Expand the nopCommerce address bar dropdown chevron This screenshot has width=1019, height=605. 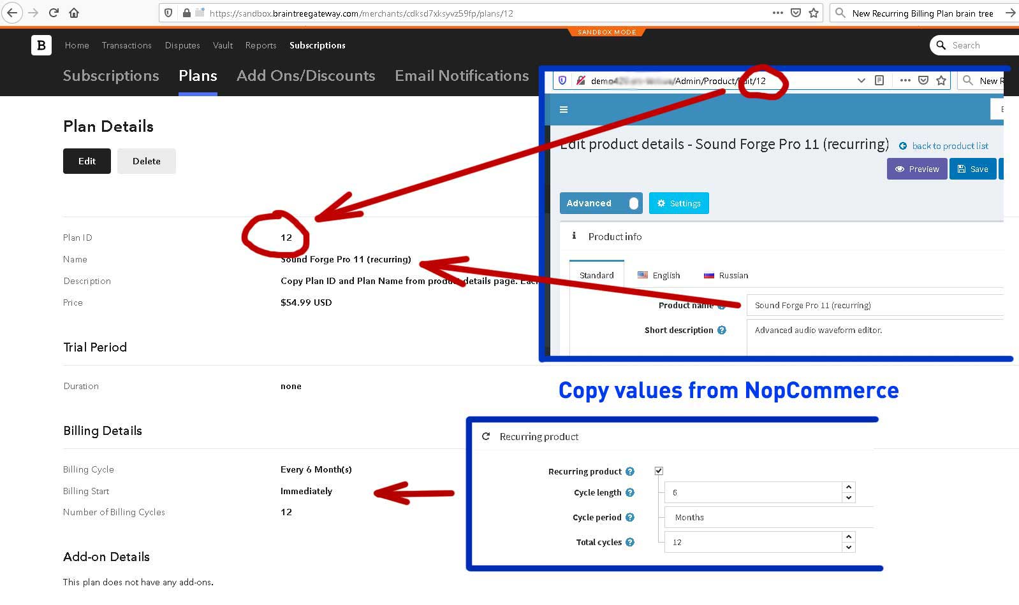tap(861, 80)
